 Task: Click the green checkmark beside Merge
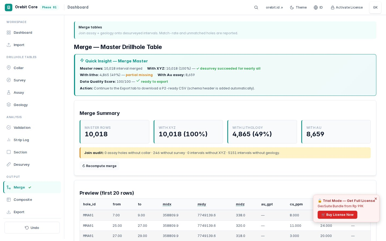point(30,187)
